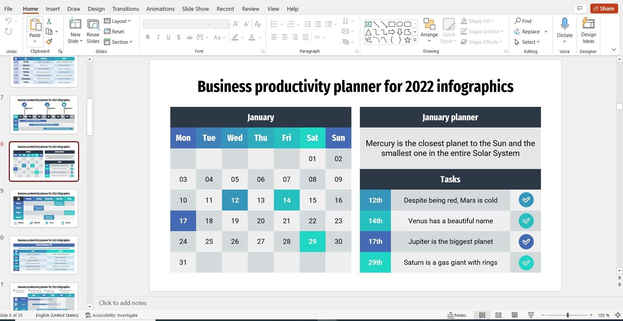Open the Section dropdown
623x321 pixels.
tap(118, 42)
